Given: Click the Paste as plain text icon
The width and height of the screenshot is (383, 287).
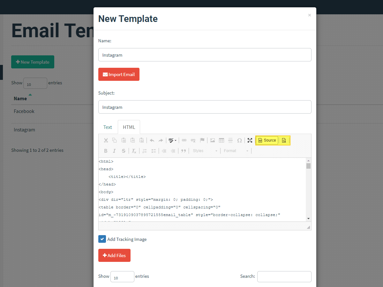Looking at the screenshot, I should coord(133,140).
